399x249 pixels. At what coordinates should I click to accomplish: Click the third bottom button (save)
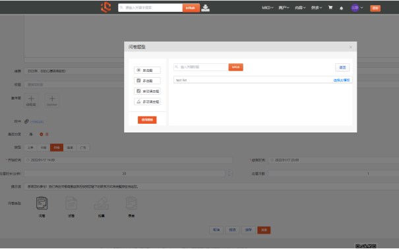[249, 230]
